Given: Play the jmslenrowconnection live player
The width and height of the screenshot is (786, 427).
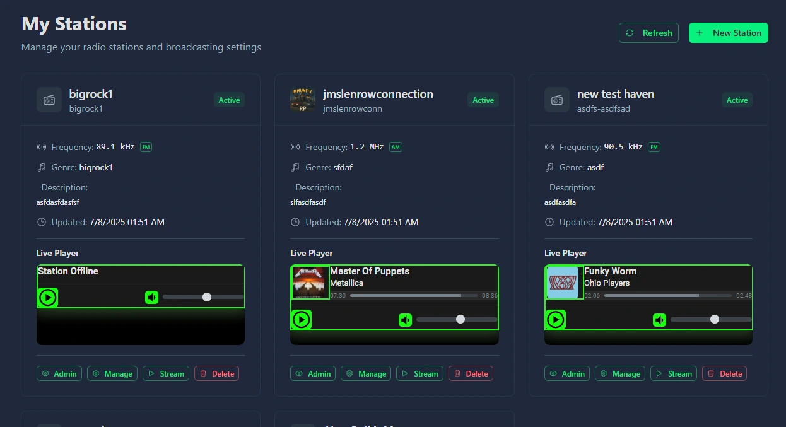Looking at the screenshot, I should [302, 320].
